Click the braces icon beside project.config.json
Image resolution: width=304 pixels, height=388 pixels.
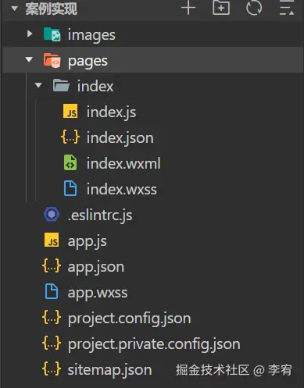pyautogui.click(x=52, y=317)
